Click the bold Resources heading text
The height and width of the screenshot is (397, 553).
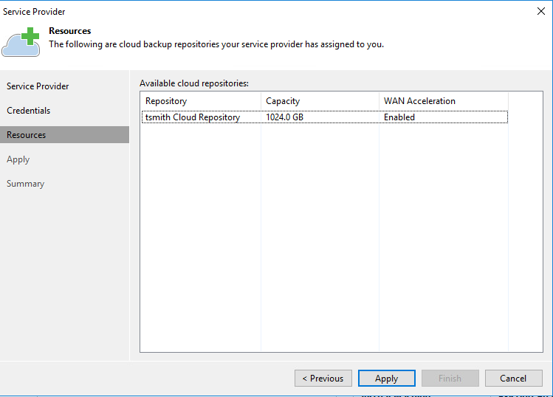[70, 31]
